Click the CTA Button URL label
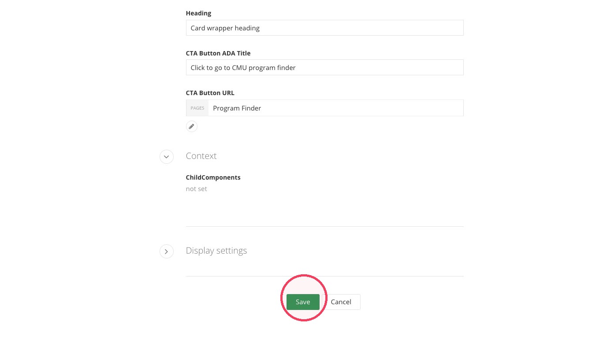Image resolution: width=607 pixels, height=339 pixels. coord(210,93)
